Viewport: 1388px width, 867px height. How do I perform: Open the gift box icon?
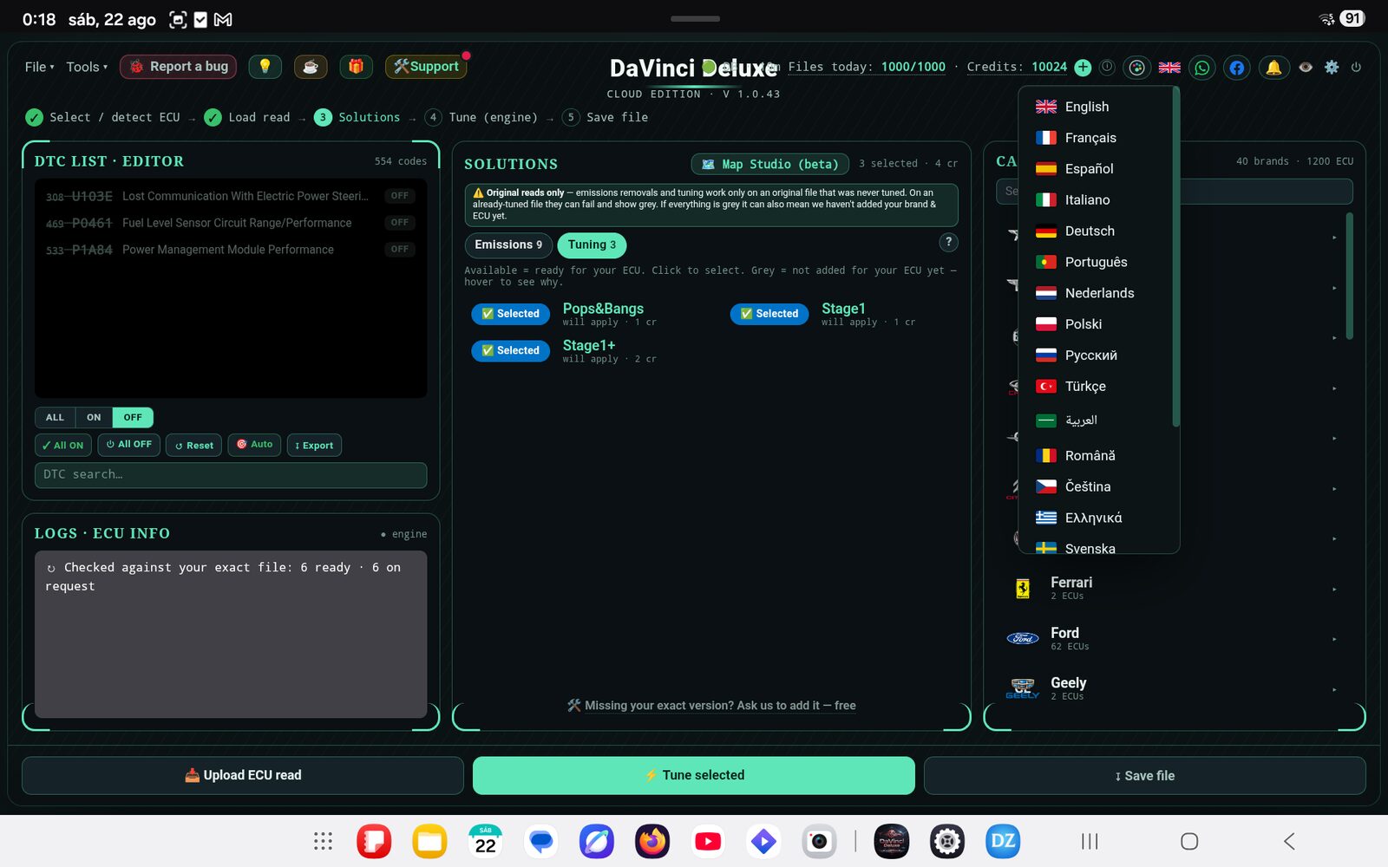(x=356, y=67)
